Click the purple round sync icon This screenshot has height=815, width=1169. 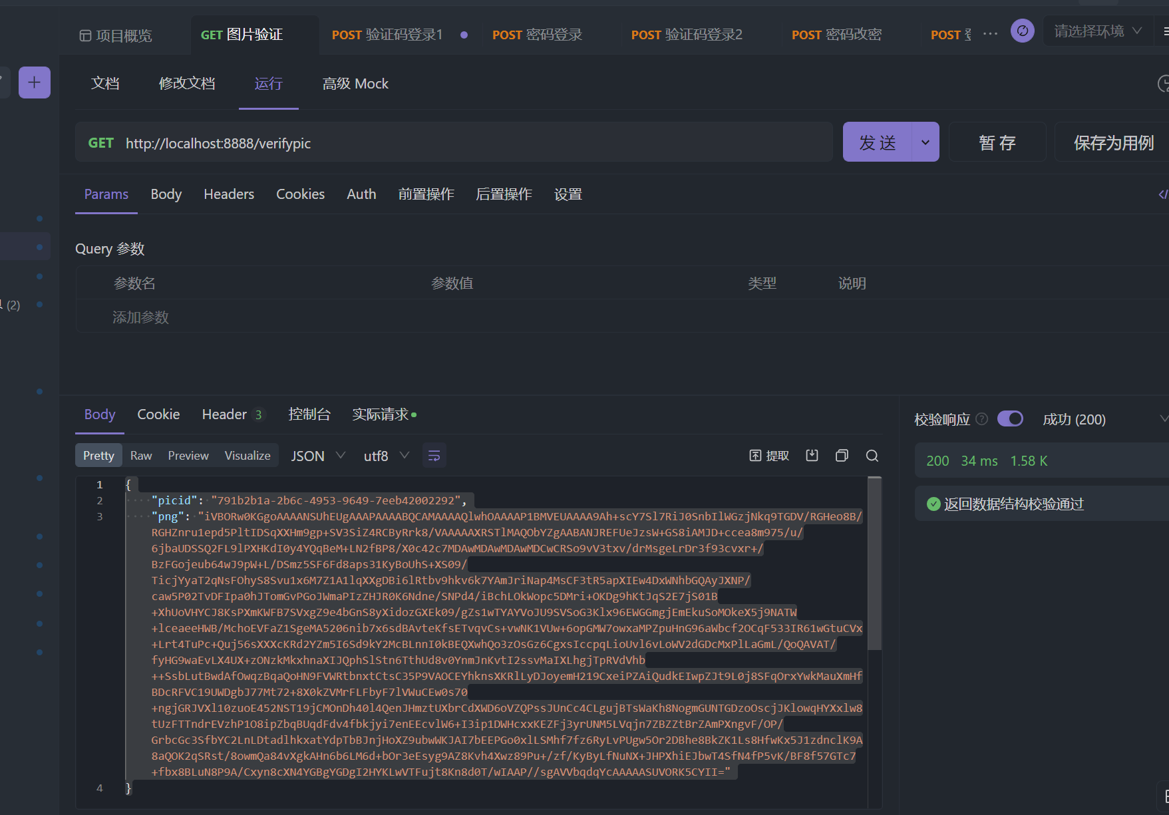(1023, 31)
